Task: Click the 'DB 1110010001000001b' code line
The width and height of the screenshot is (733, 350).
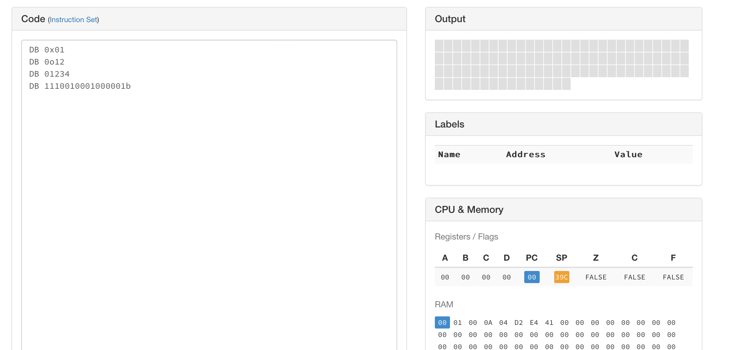Action: pos(80,86)
